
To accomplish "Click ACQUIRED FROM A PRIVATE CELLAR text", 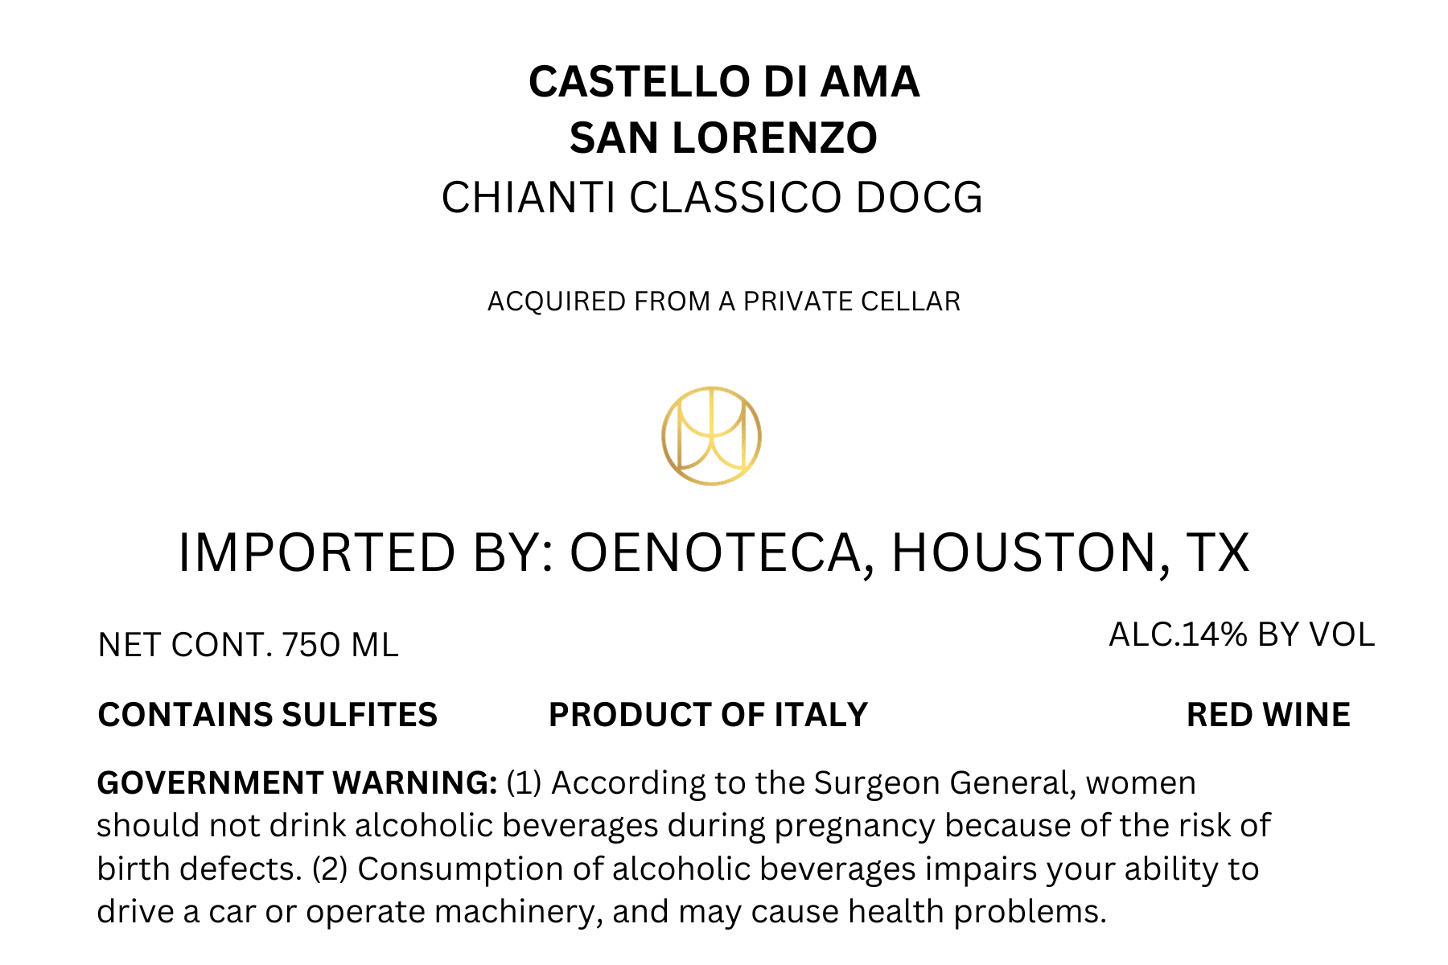I will [x=724, y=302].
